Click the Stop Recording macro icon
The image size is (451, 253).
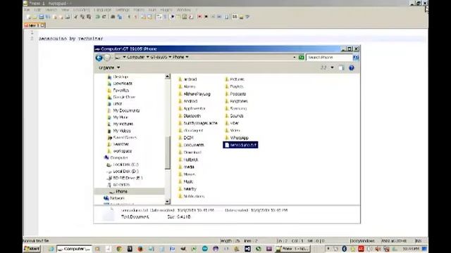[x=206, y=17]
